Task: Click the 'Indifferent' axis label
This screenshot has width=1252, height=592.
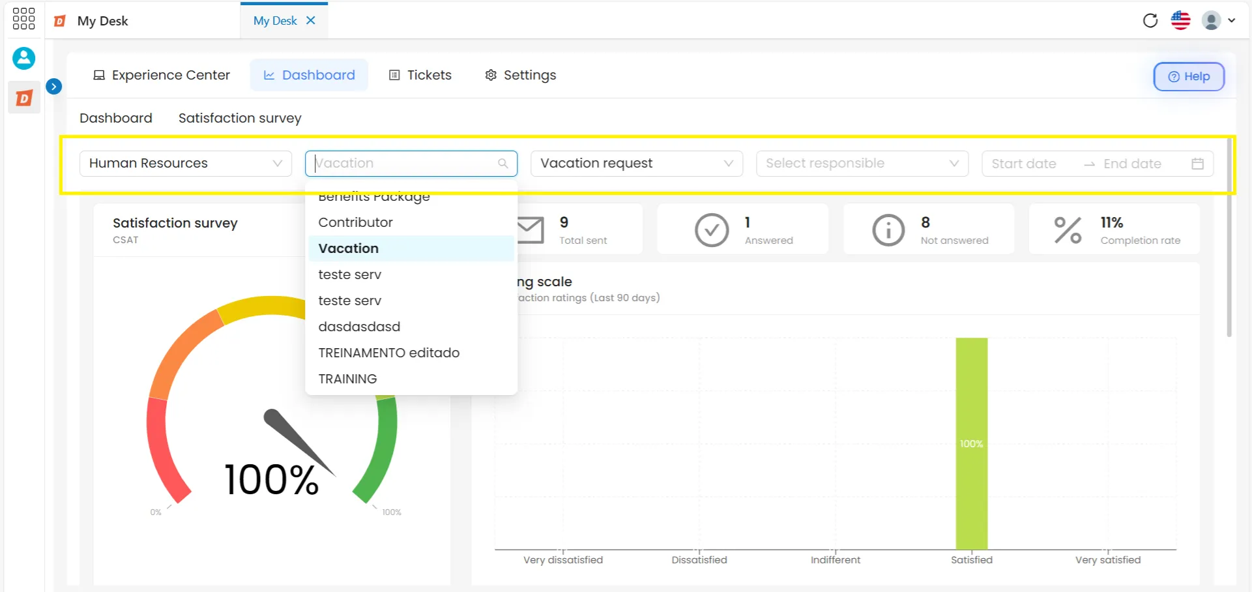Action: click(x=836, y=560)
